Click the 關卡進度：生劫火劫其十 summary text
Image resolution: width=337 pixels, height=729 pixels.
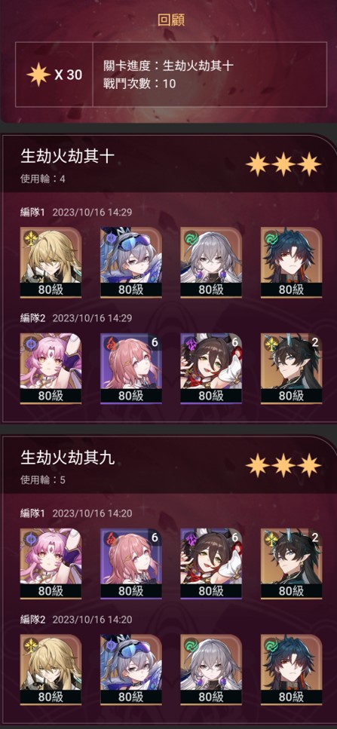(168, 66)
